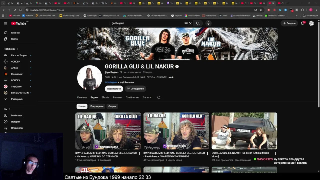Click the channel avatar picture
Viewport: 320px width, 180px height.
(89, 77)
